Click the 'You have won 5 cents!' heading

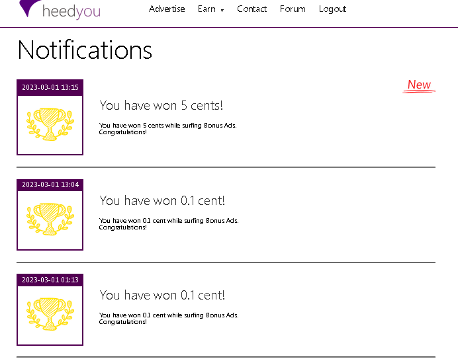(x=161, y=106)
